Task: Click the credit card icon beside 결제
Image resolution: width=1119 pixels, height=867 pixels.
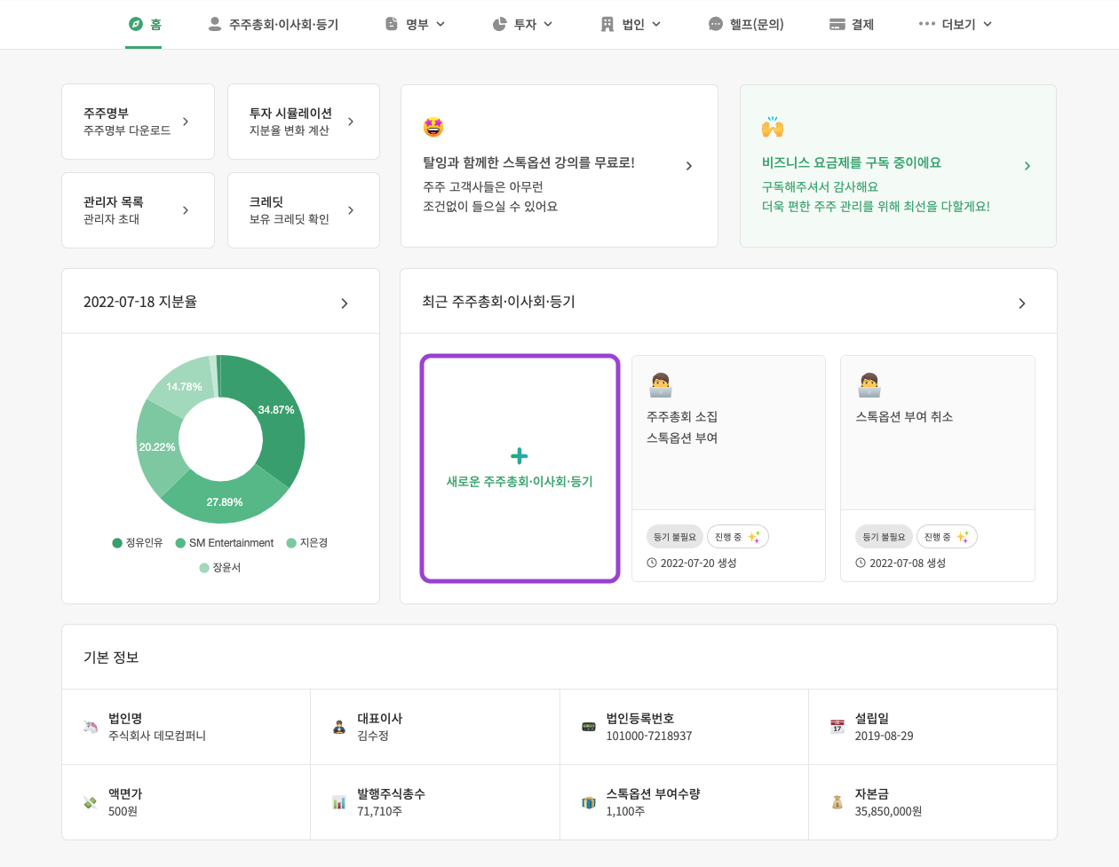Action: 837,25
